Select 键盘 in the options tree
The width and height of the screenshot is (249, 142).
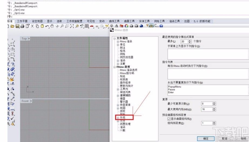click(x=123, y=99)
